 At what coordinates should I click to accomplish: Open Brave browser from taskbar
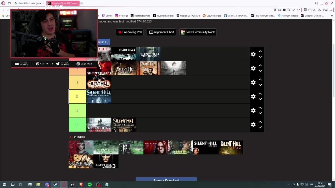point(81,185)
